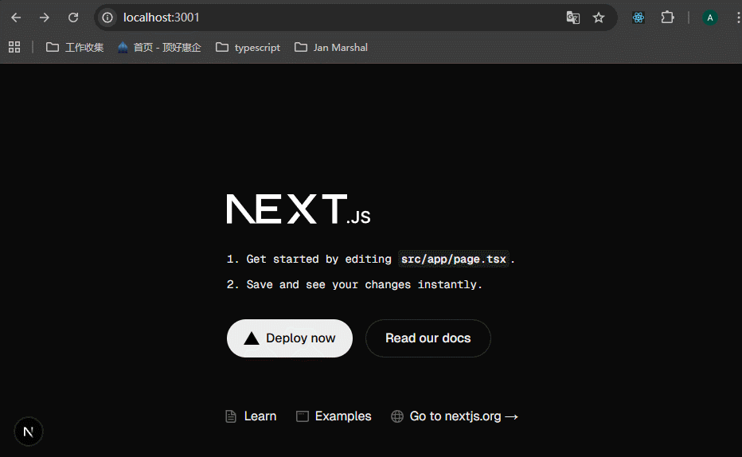Image resolution: width=742 pixels, height=457 pixels.
Task: Reload the localhost page
Action: tap(73, 18)
